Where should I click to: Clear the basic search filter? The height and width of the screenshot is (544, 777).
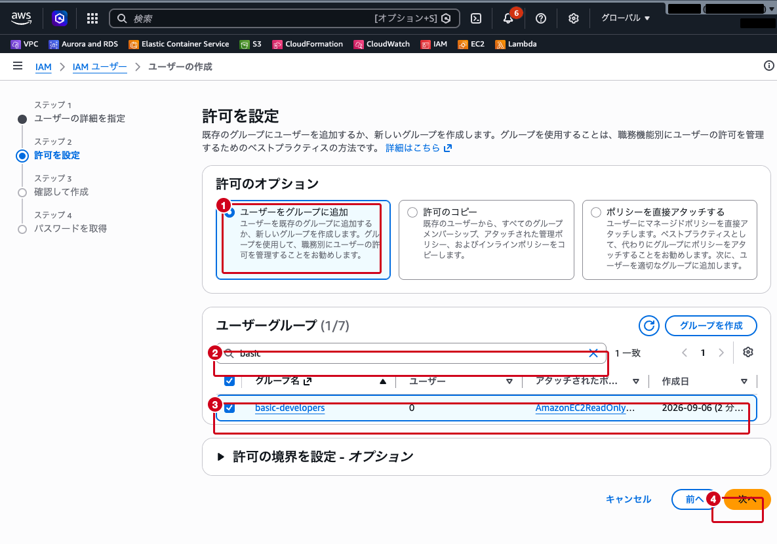[593, 353]
